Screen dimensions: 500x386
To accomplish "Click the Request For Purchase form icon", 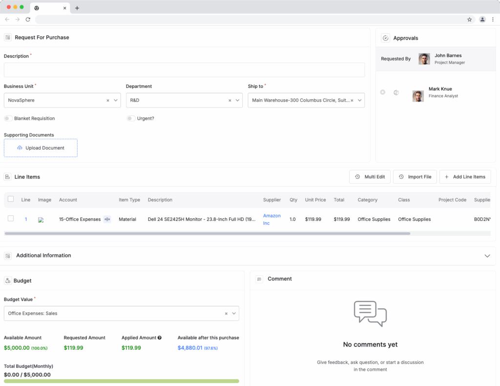I will point(8,37).
